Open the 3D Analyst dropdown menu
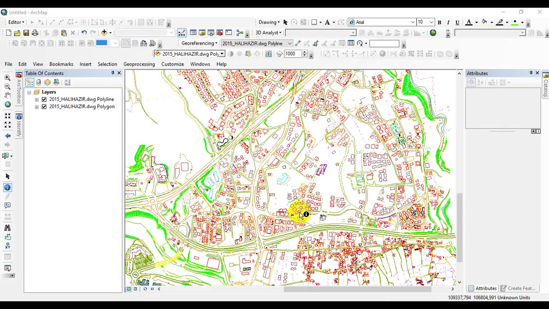This screenshot has width=549, height=309. [268, 33]
